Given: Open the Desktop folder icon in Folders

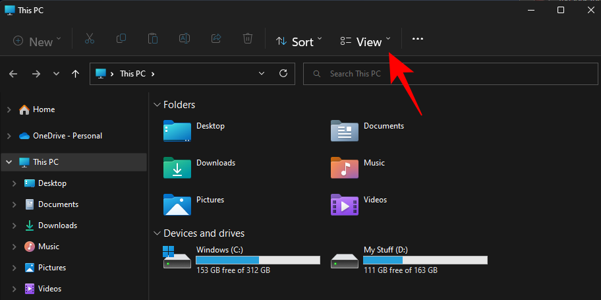Looking at the screenshot, I should coord(177,131).
